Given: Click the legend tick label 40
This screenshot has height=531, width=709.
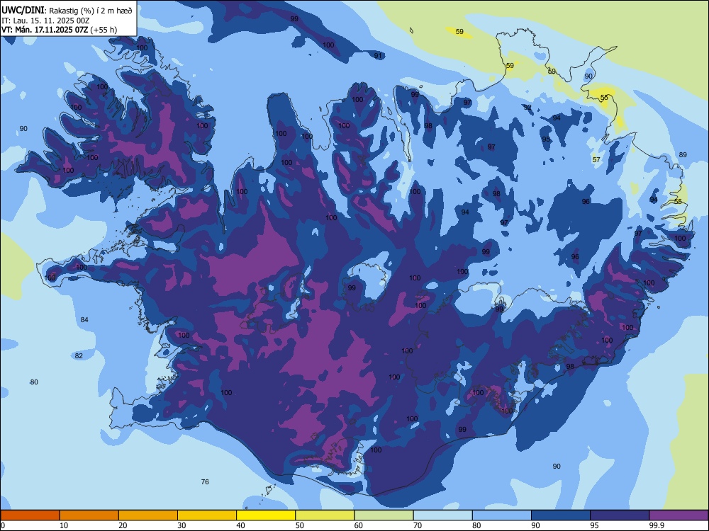Looking at the screenshot, I should point(240,525).
